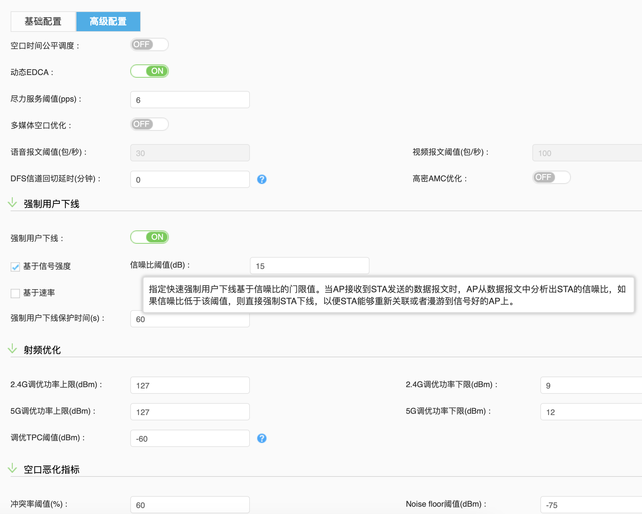Screen dimensions: 642x514
Task: Focus the DFS信道回切延时 input field
Action: click(190, 179)
